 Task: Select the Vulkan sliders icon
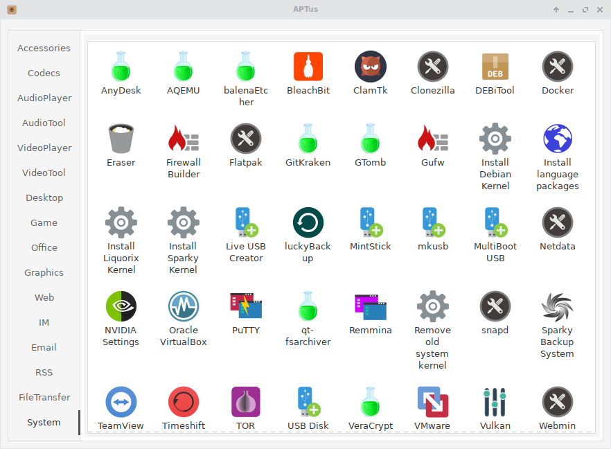[x=495, y=402]
